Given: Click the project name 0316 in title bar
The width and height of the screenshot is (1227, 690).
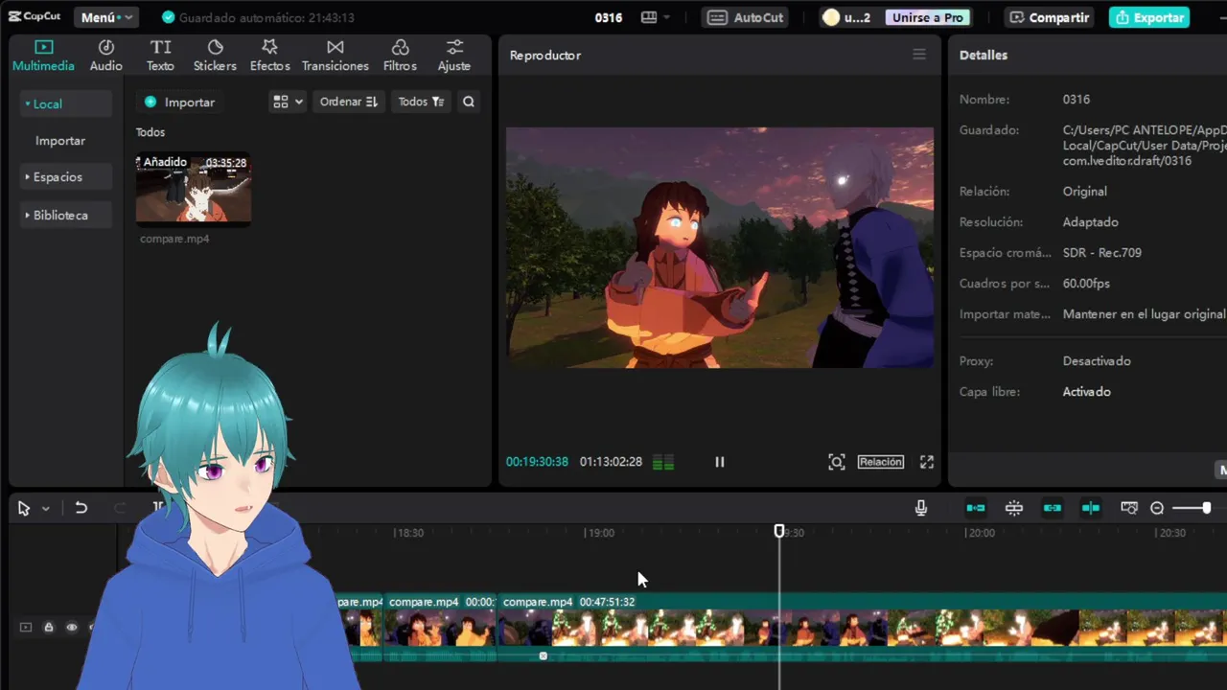Looking at the screenshot, I should (609, 17).
